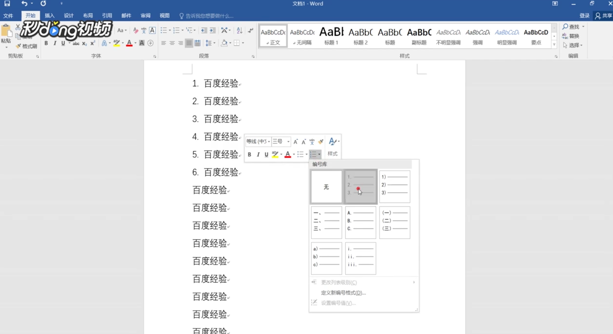Open the ribbon Numbering dropdown arrow

[x=182, y=30]
